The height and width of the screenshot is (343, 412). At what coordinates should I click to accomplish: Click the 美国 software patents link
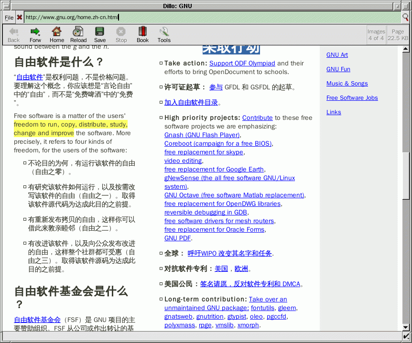point(221,268)
